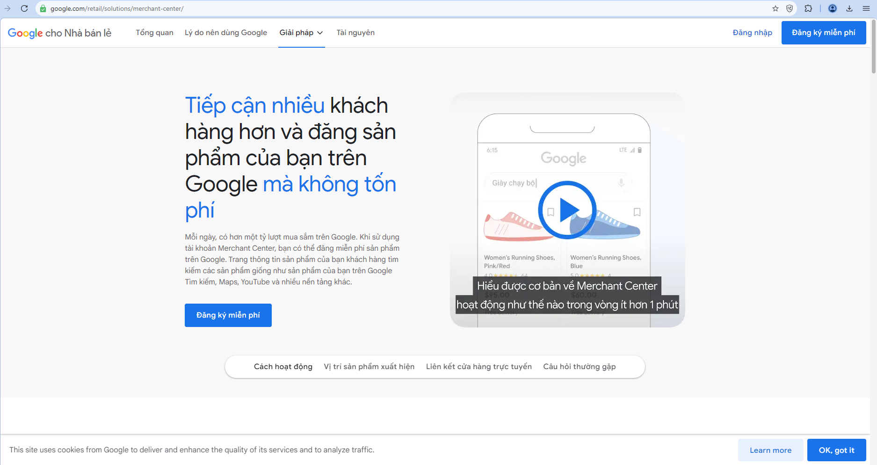Open the Tài nguyên menu item

[355, 33]
